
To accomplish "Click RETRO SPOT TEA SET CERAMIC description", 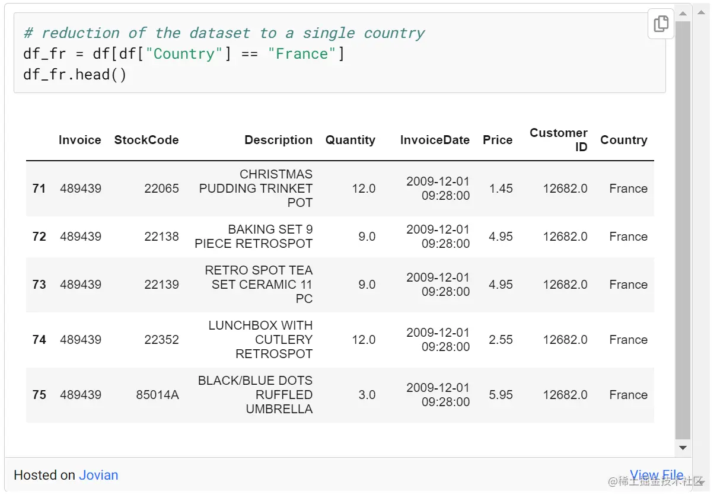I will (259, 285).
